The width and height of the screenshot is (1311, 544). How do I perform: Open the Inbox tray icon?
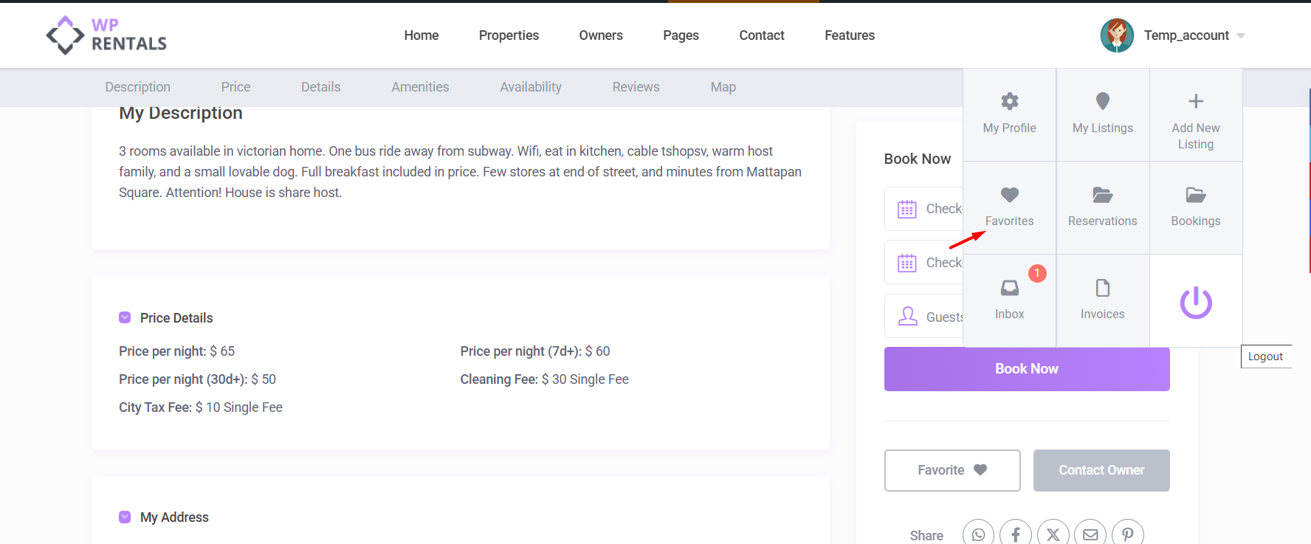pyautogui.click(x=1009, y=288)
